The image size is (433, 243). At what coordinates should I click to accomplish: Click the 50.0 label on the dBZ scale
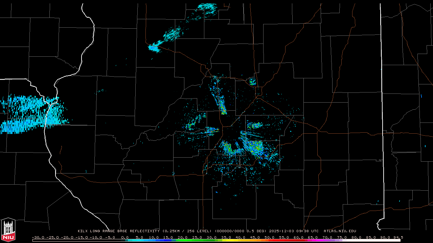pyautogui.click(x=269, y=237)
